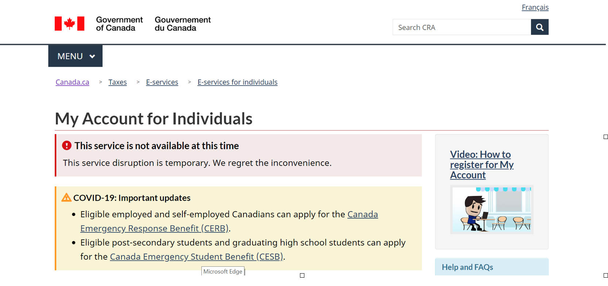Screen dimensions: 608x286
Task: Expand the Help and FAQs section
Action: click(x=492, y=267)
